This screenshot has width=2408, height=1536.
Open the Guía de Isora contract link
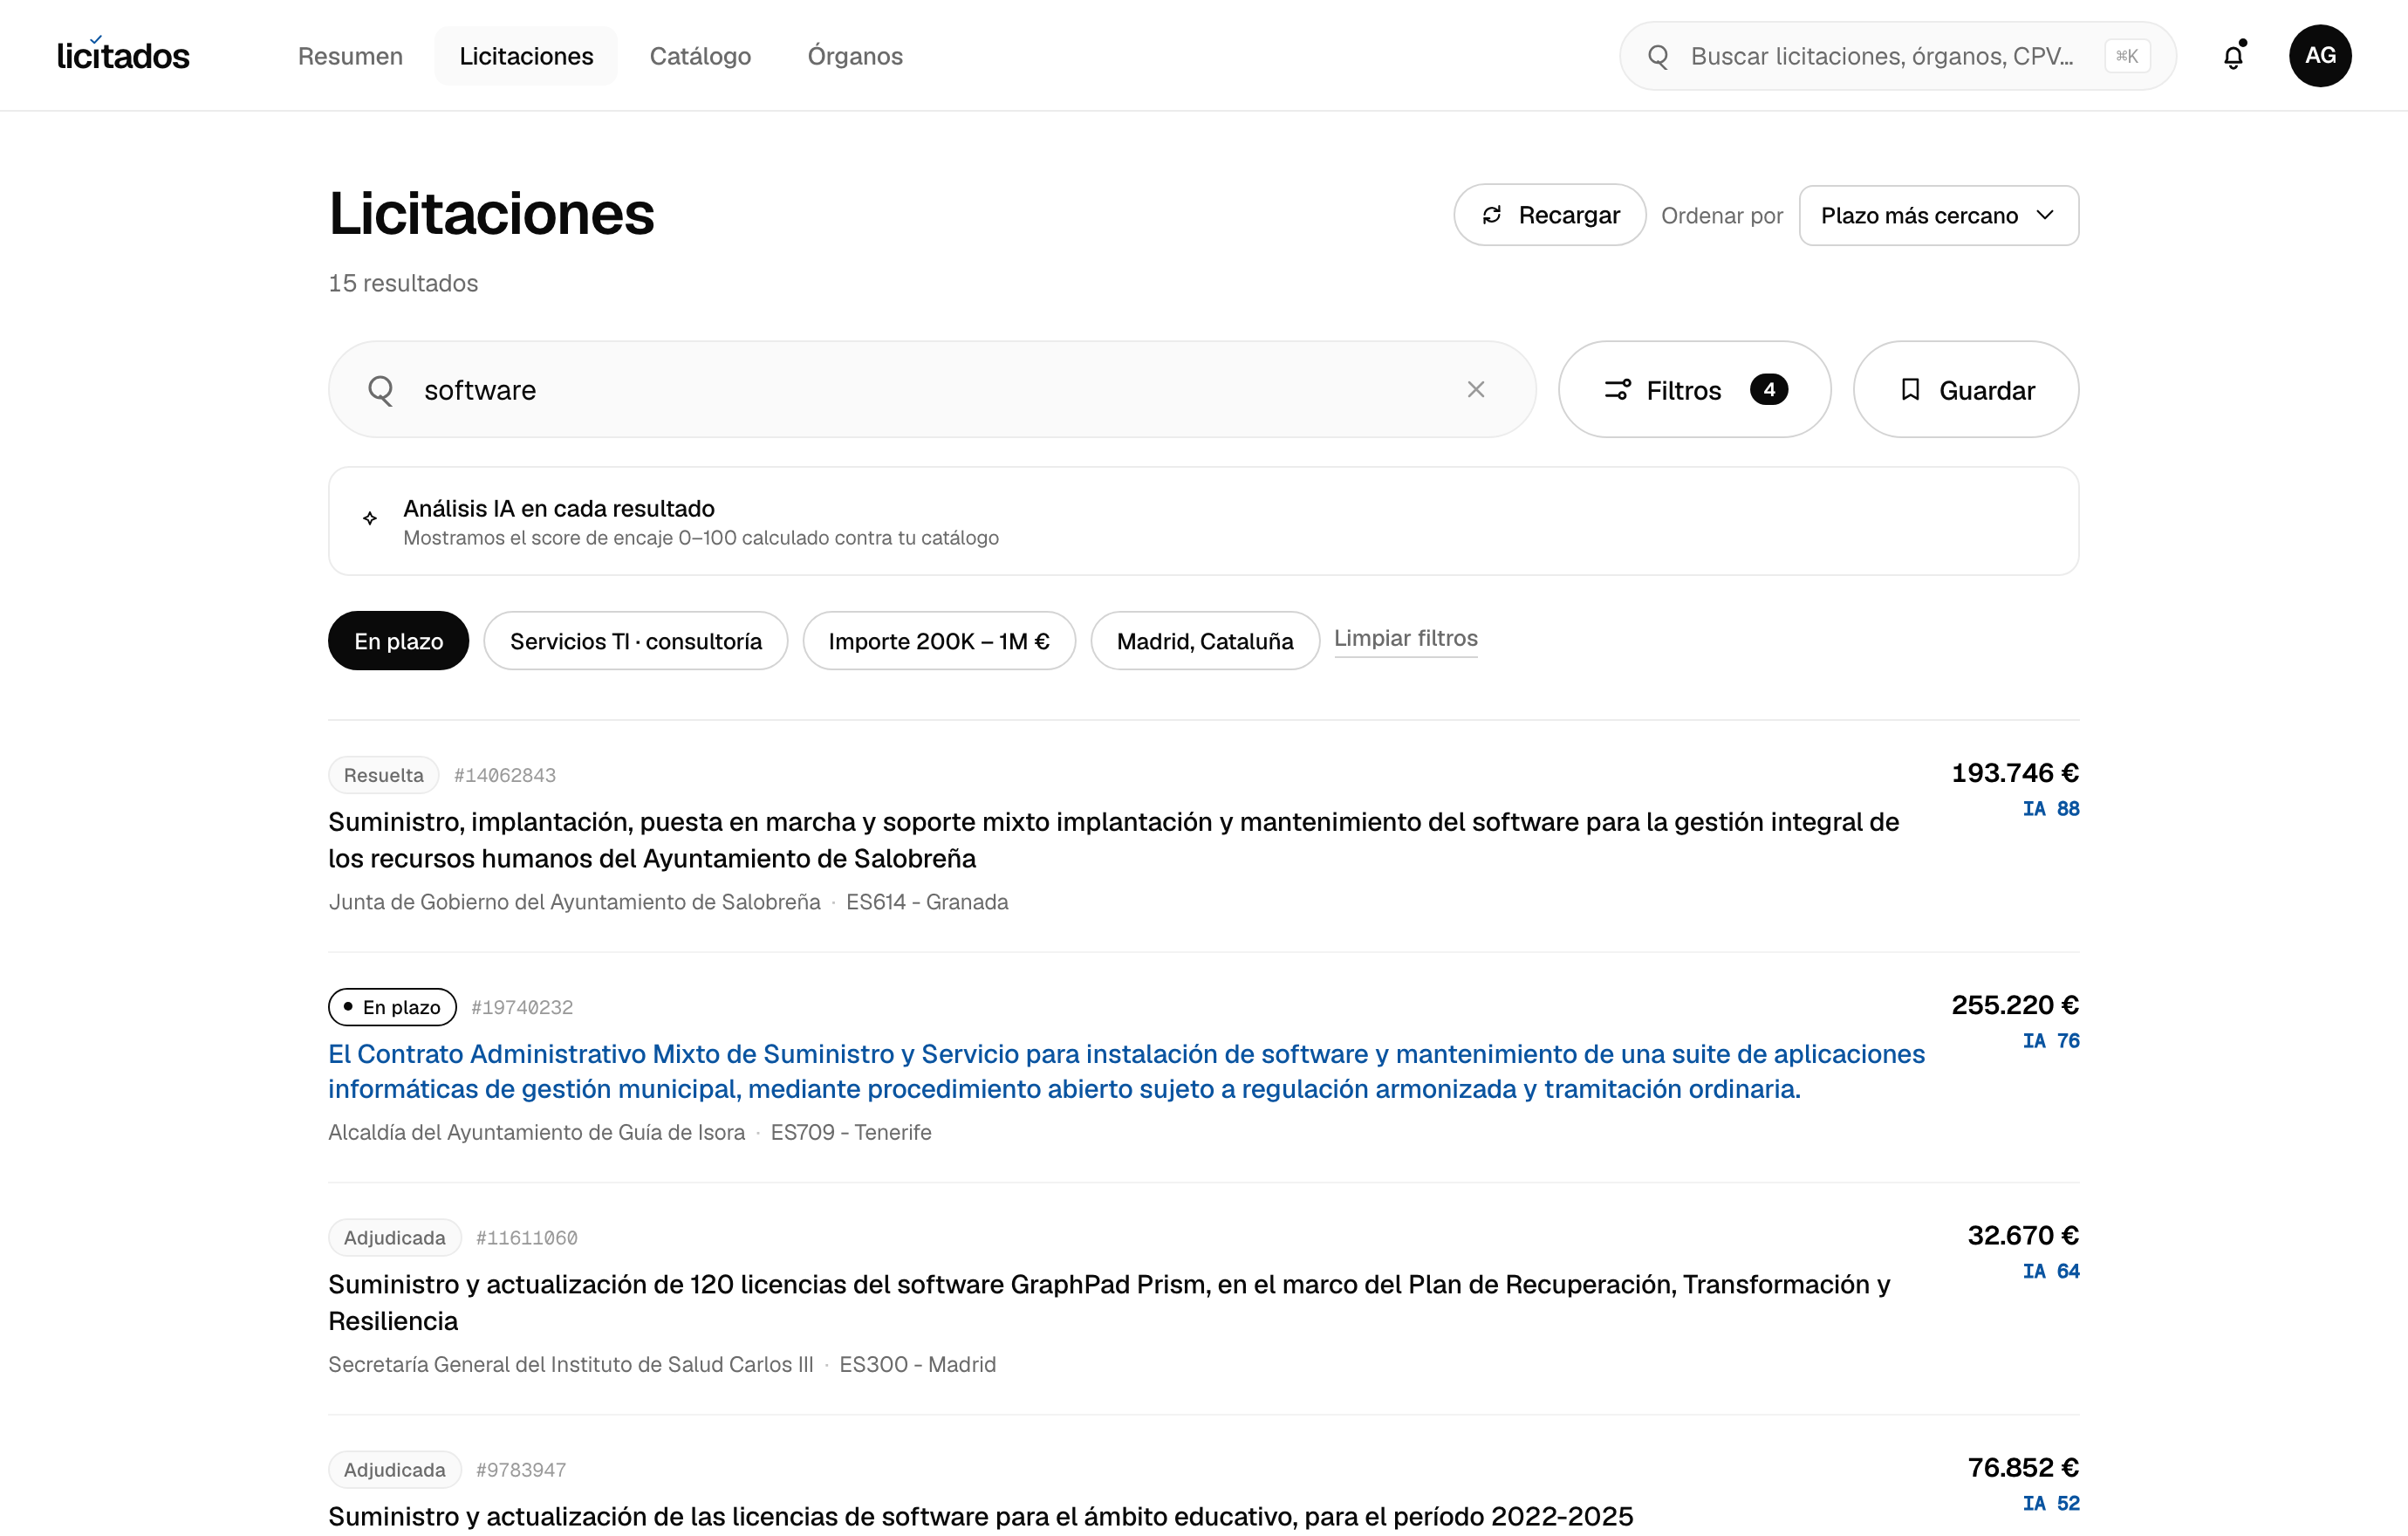point(1126,1071)
